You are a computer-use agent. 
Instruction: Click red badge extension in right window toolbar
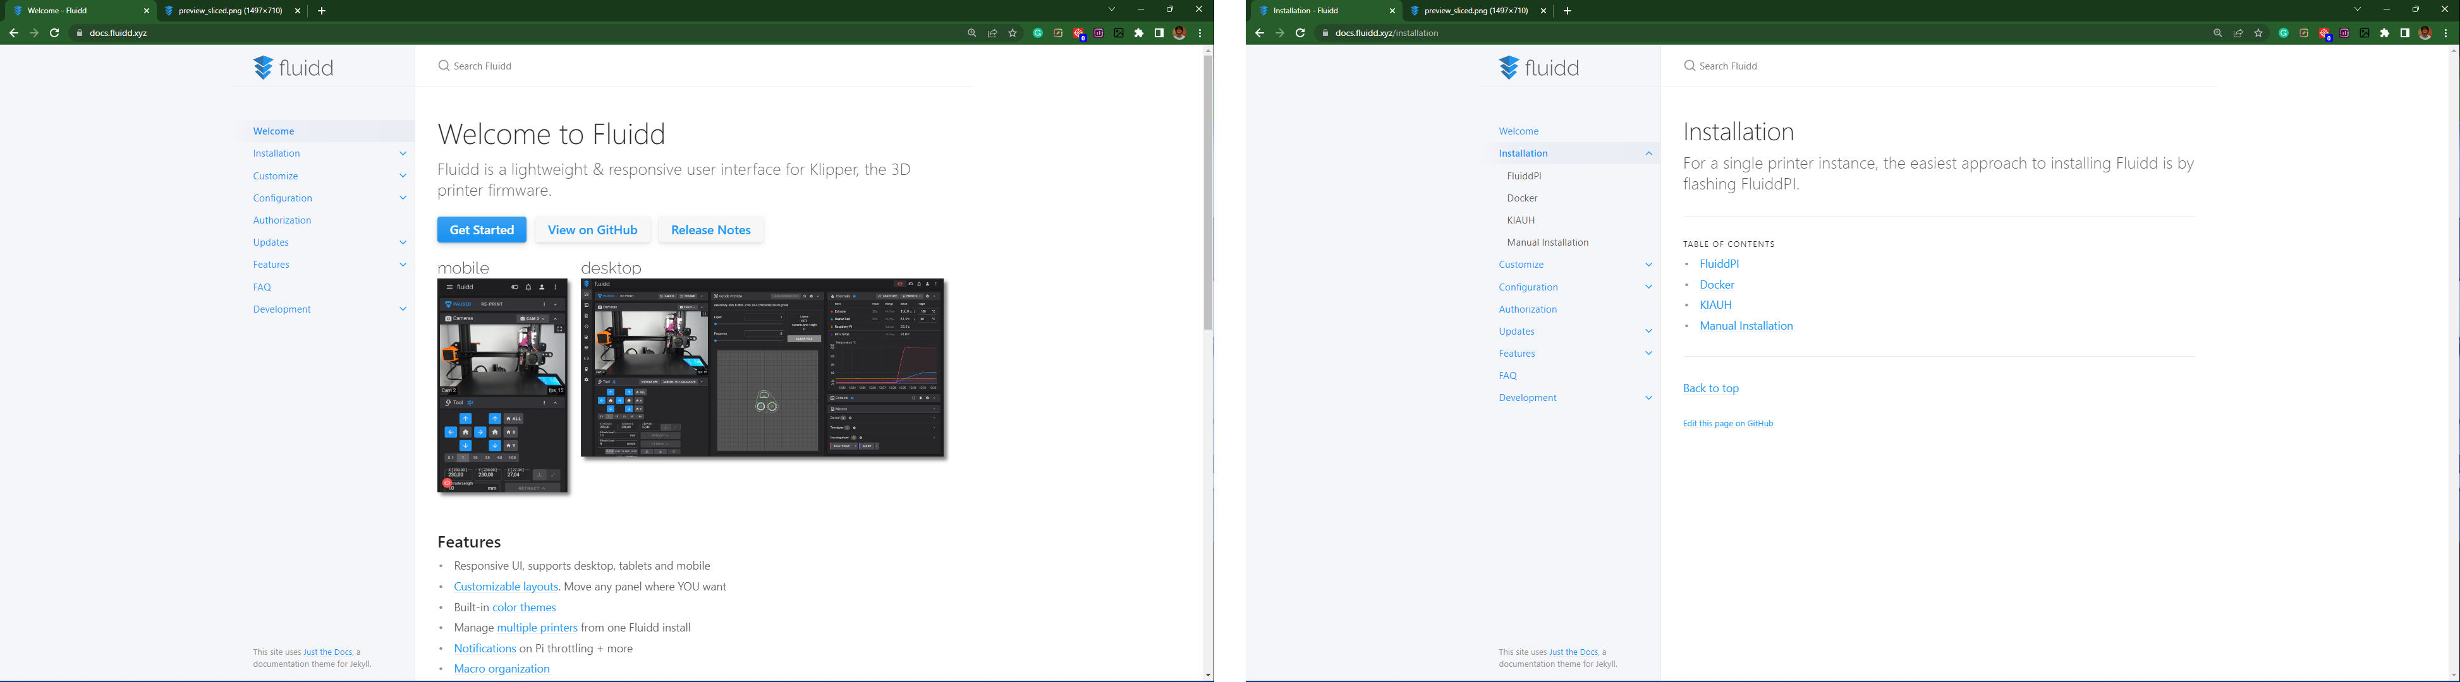2325,33
